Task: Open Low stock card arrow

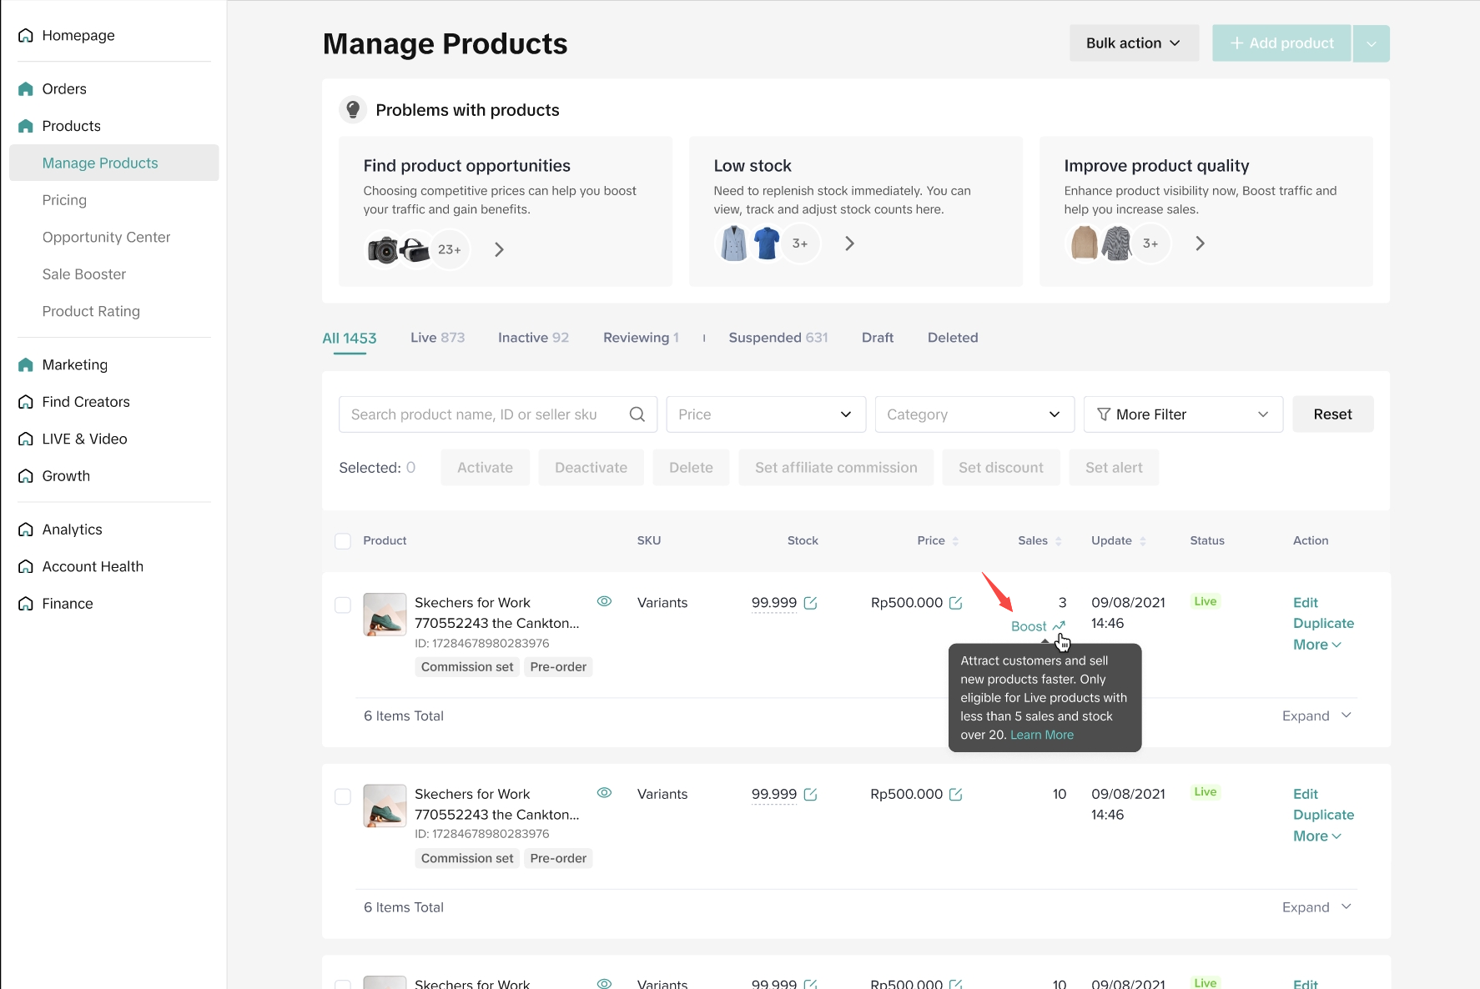Action: [x=849, y=243]
